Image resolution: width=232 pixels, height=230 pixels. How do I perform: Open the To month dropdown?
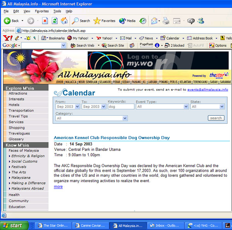(103, 106)
